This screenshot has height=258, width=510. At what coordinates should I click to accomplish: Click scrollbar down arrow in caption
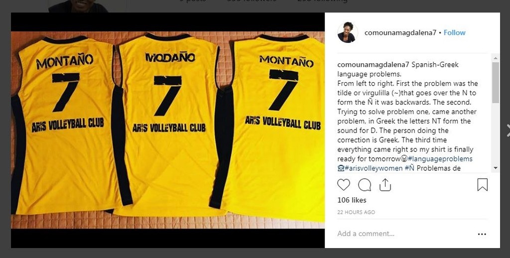click(496, 168)
